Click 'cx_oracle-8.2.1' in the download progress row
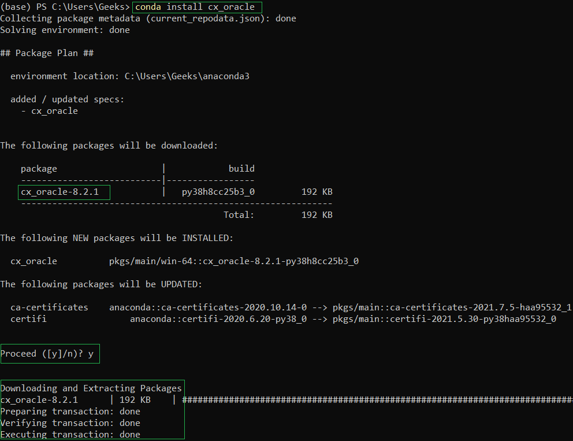Image resolution: width=573 pixels, height=441 pixels. [x=39, y=400]
